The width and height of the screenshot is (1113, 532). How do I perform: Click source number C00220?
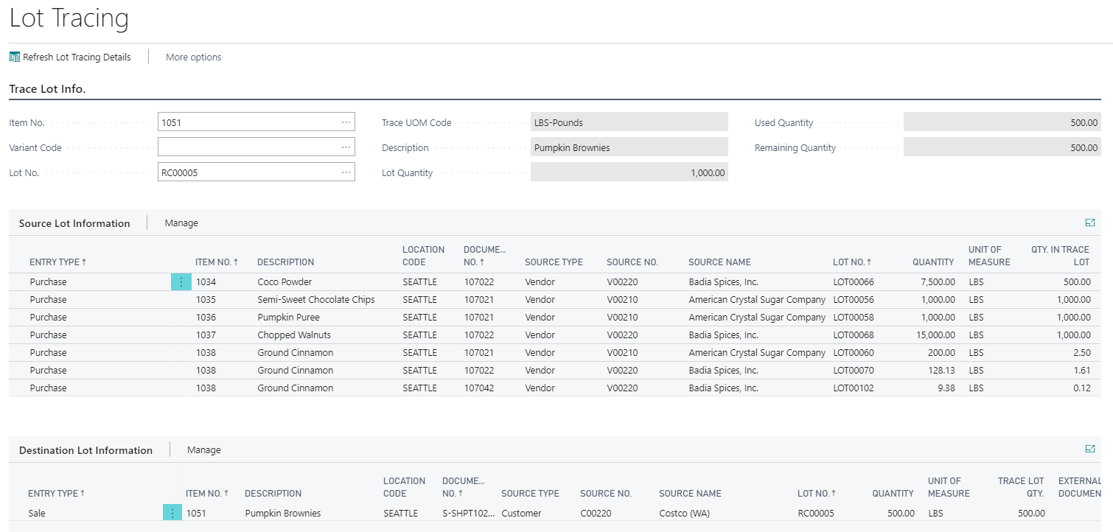coord(596,513)
